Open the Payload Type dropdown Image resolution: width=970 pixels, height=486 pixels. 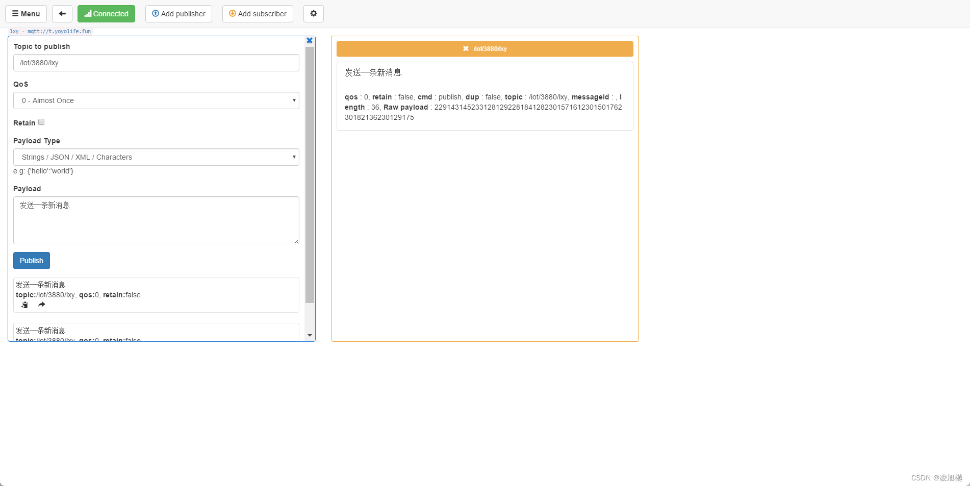(x=156, y=157)
